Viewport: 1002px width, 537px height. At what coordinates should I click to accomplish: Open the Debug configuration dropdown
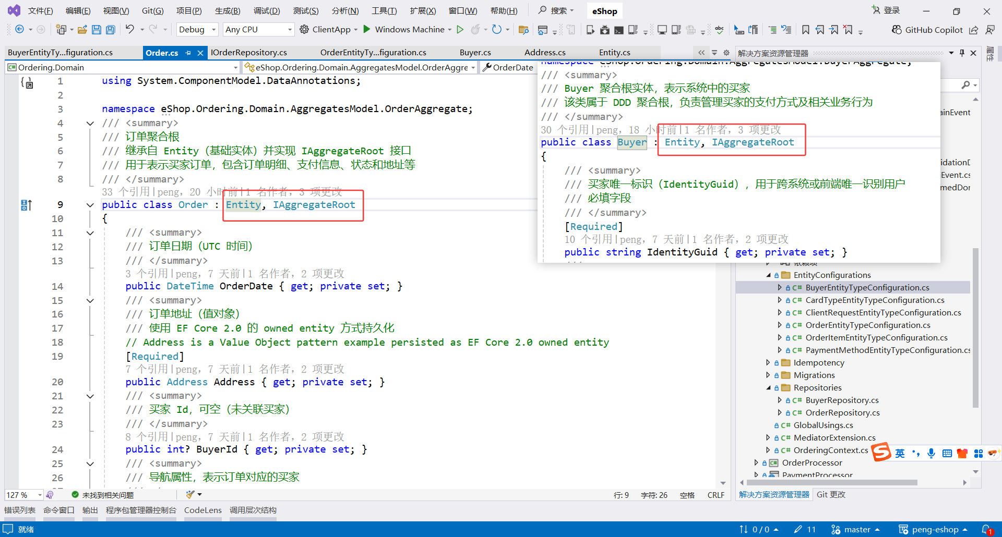point(197,30)
